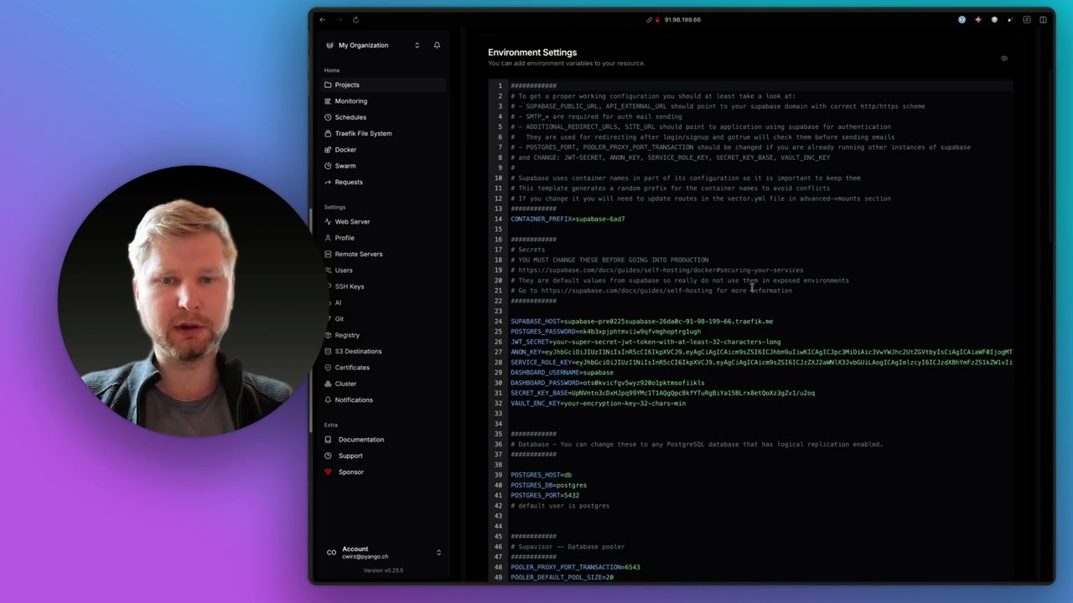Click the Docker containers icon
The image size is (1073, 603).
click(x=329, y=150)
